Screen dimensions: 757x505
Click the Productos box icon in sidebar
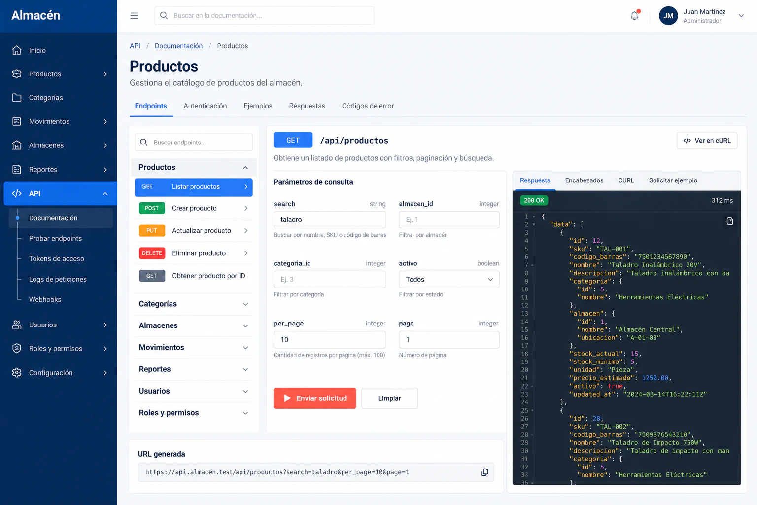pos(17,74)
